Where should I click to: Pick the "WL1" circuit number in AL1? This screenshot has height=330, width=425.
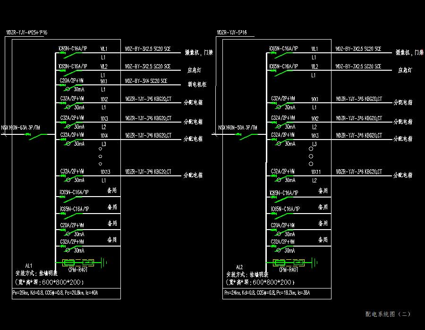click(104, 49)
